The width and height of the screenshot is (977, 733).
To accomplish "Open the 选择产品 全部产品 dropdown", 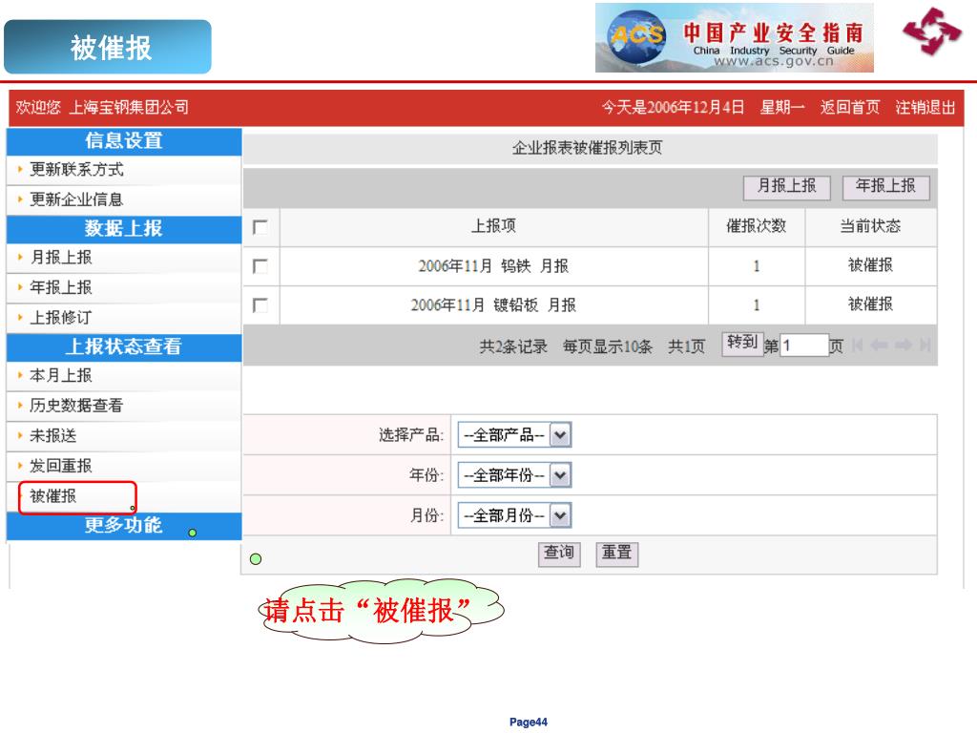I will click(x=514, y=435).
